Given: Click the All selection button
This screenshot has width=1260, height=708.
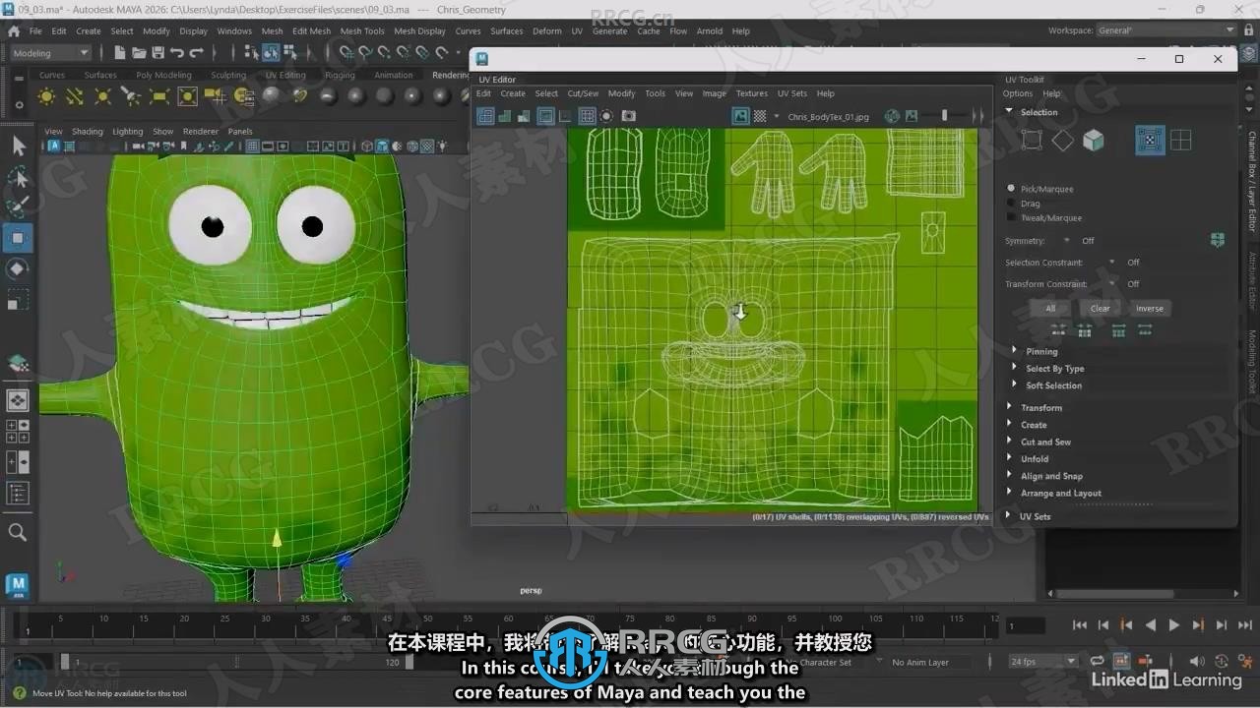Looking at the screenshot, I should point(1050,308).
